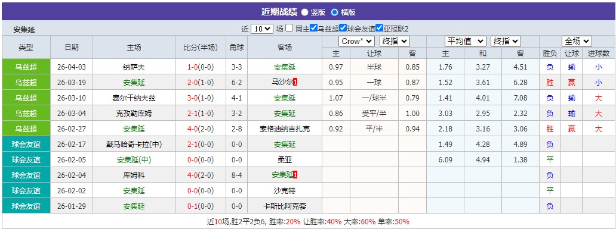
Task: Click 小 on 纳萨夫 row
Action: click(x=598, y=67)
